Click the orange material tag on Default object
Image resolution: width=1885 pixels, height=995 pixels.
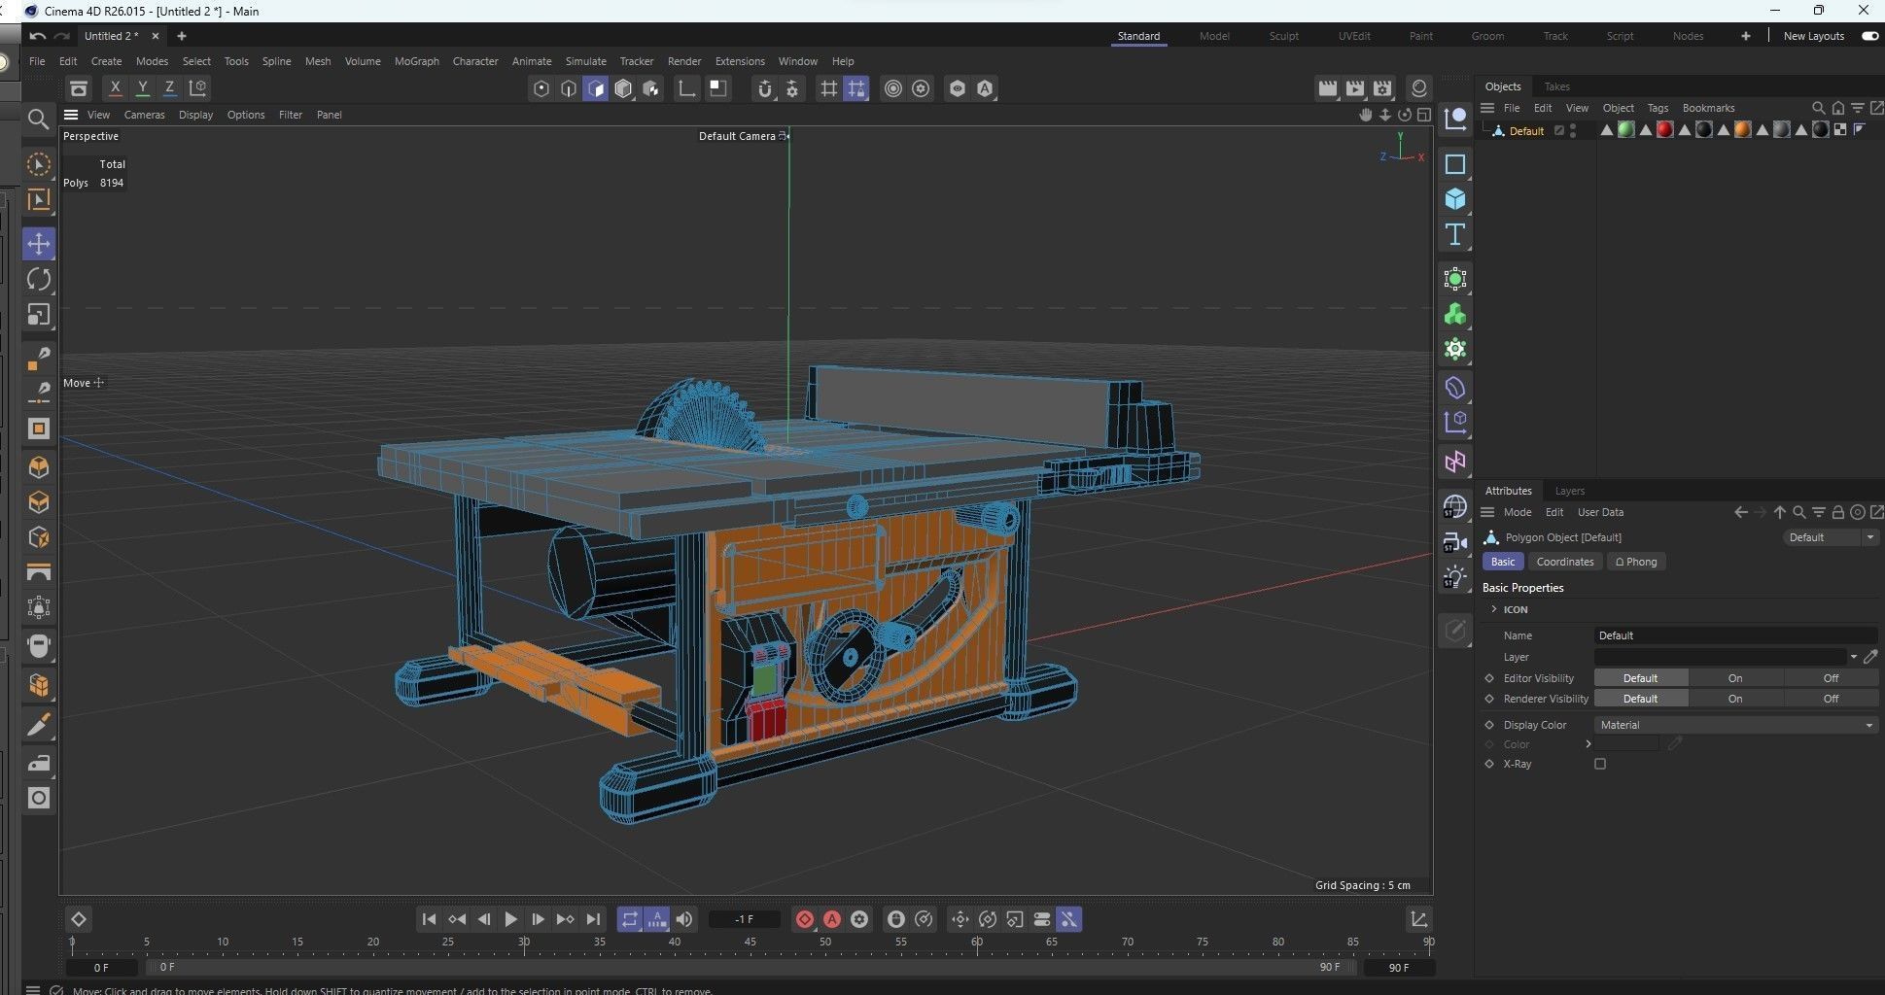coord(1742,130)
